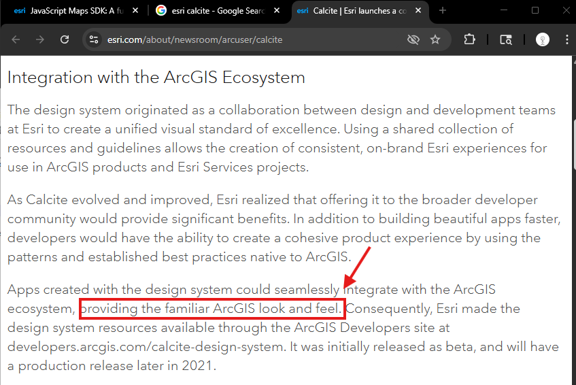
Task: Open the Chrome profile avatar
Action: click(x=542, y=39)
